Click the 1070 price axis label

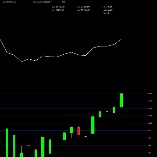(150, 108)
